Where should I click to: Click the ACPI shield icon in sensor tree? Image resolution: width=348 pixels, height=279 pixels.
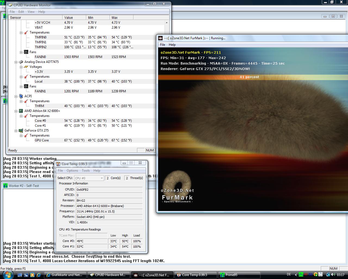coord(21,96)
